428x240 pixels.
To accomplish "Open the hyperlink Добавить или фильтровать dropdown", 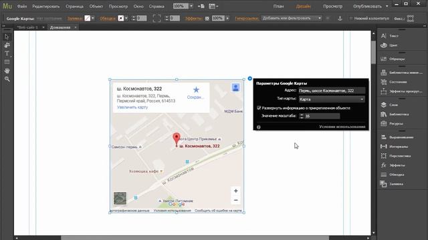I will coord(292,18).
